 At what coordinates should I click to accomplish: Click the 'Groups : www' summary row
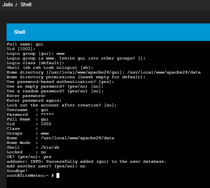coord(27,133)
